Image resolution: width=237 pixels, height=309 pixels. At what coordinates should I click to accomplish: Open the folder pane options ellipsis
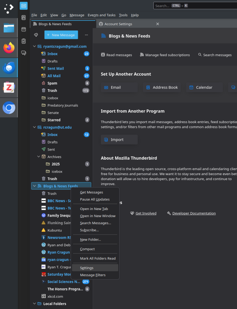click(86, 35)
